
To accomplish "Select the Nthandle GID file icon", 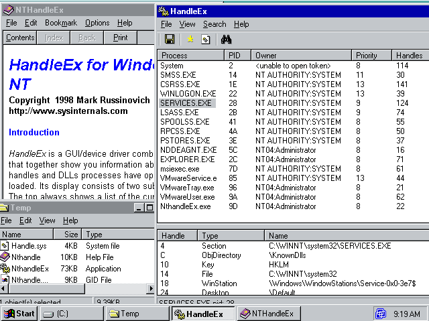I will pyautogui.click(x=5, y=279).
